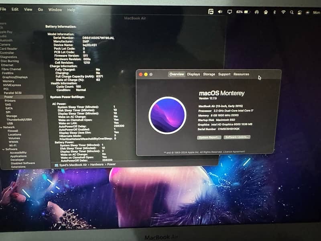Switch to the Displays tab
The image size is (321, 241).
tap(193, 74)
